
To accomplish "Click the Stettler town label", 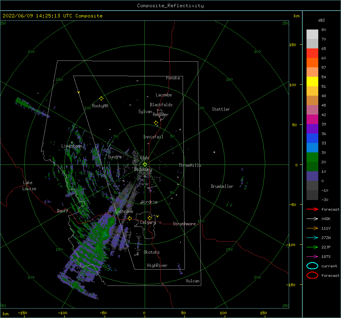I will 221,109.
